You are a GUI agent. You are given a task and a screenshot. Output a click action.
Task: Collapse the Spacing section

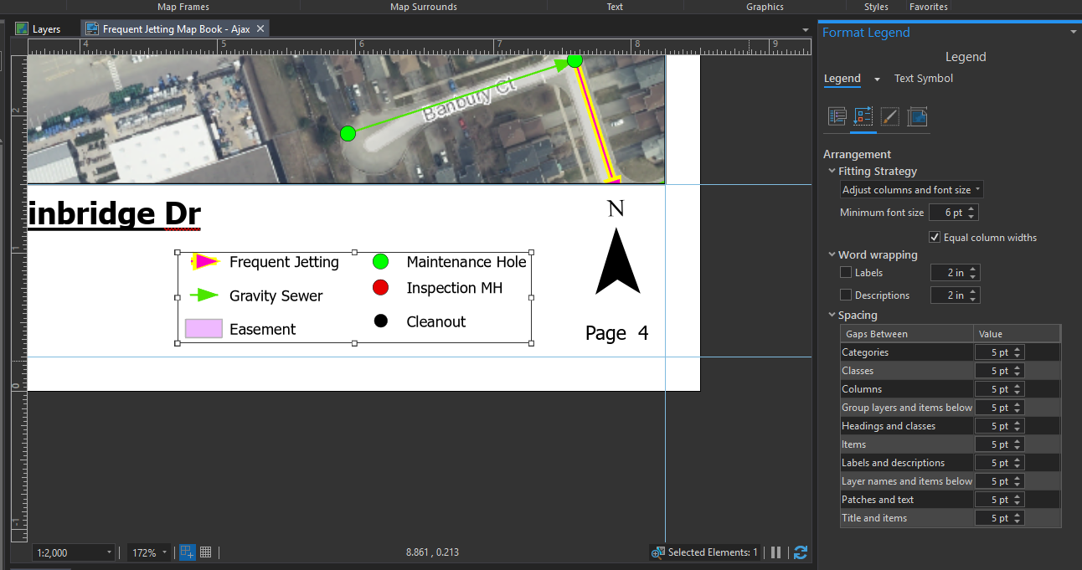pos(831,316)
